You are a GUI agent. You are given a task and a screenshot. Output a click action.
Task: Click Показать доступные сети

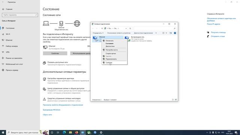(57, 62)
